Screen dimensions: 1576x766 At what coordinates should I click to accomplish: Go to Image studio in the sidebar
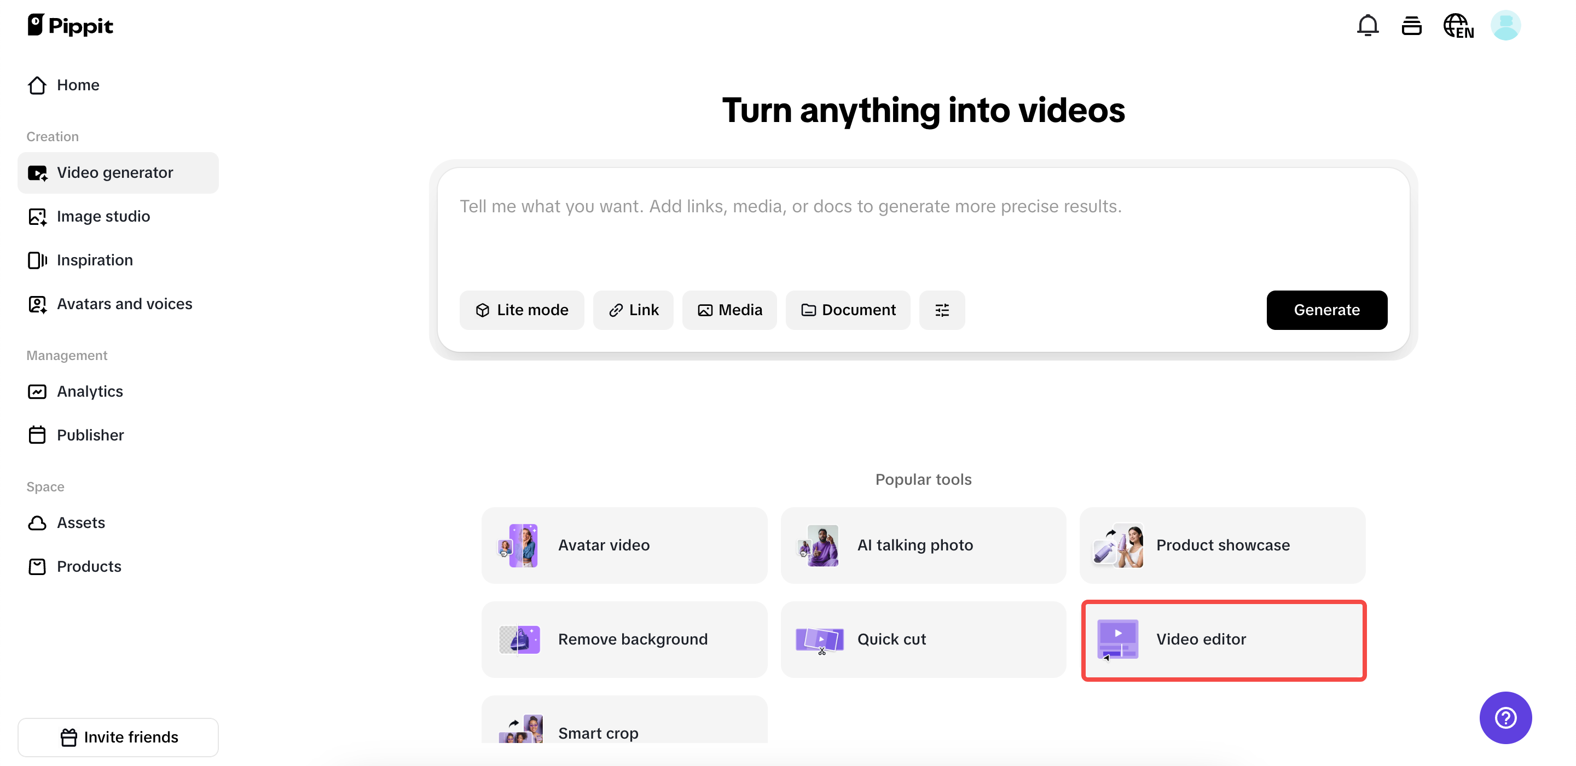(103, 217)
